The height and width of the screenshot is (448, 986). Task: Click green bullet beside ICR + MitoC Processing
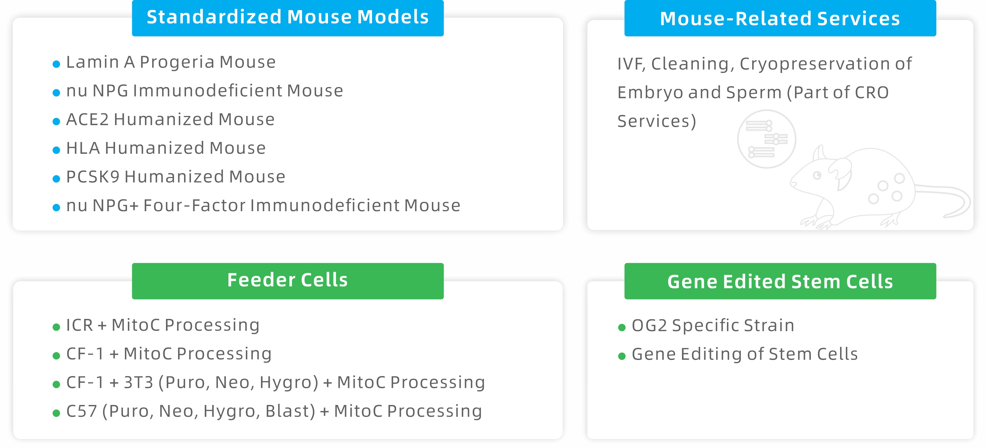tap(56, 327)
